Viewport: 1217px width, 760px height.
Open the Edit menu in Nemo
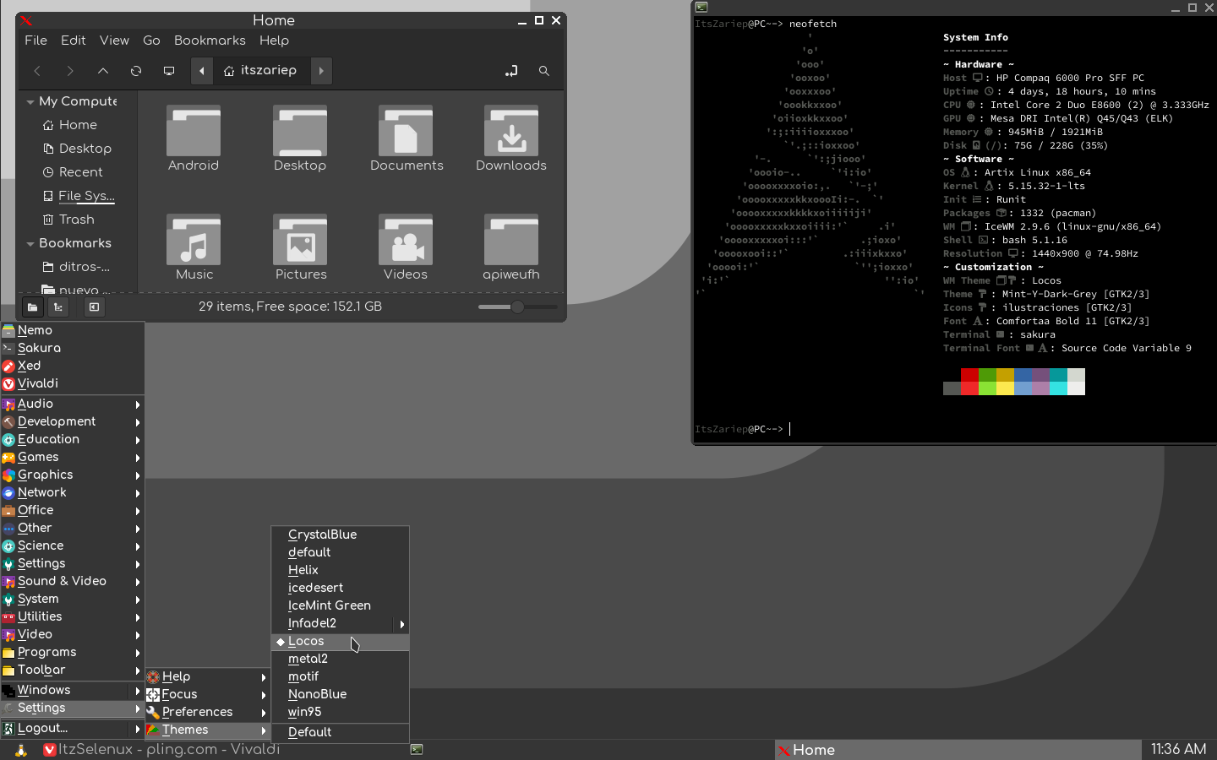pyautogui.click(x=73, y=41)
